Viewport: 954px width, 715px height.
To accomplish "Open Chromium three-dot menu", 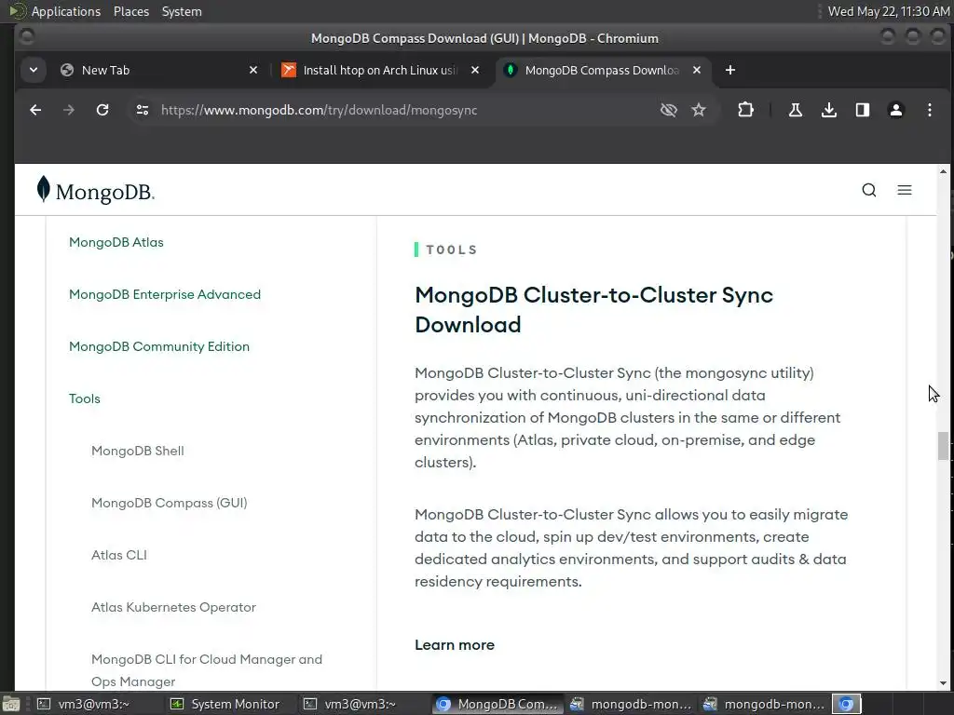I will tap(929, 110).
